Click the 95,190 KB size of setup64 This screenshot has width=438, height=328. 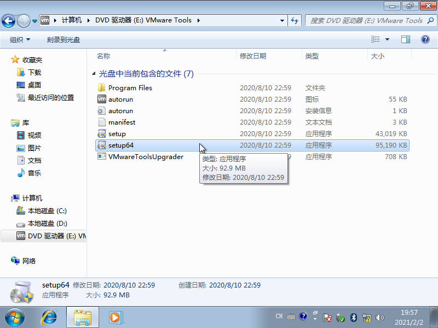click(391, 145)
